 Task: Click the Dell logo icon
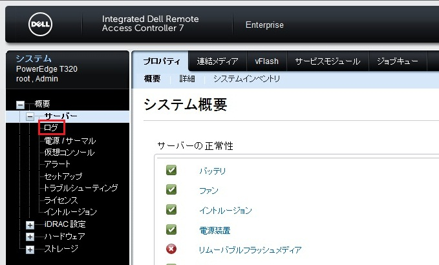(x=40, y=24)
